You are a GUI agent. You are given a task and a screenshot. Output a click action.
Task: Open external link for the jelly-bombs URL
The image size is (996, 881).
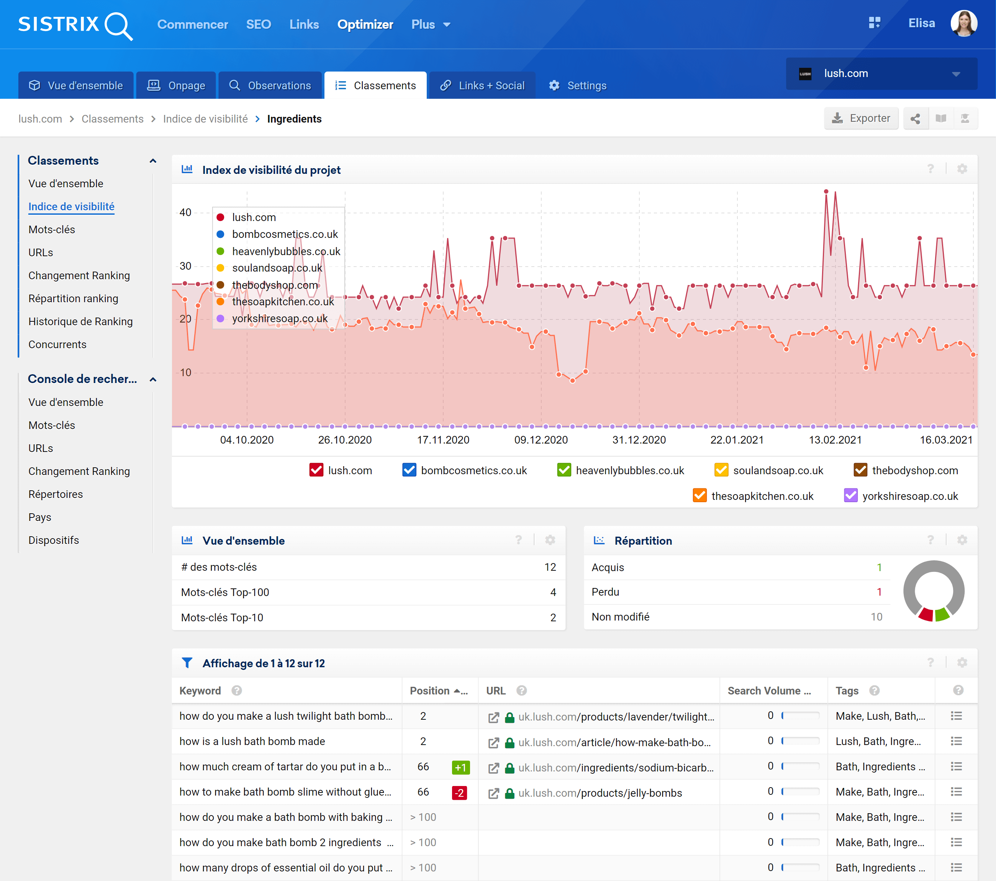coord(494,793)
